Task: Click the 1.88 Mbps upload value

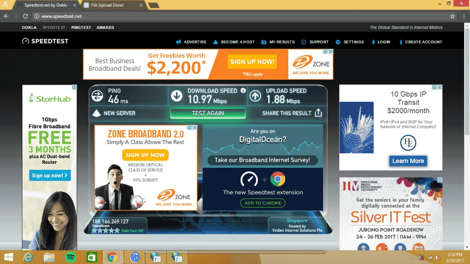Action: [x=283, y=100]
